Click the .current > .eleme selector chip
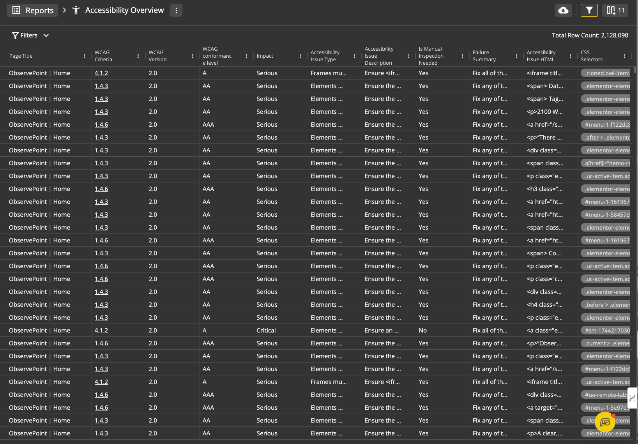The image size is (638, 444). (x=605, y=343)
